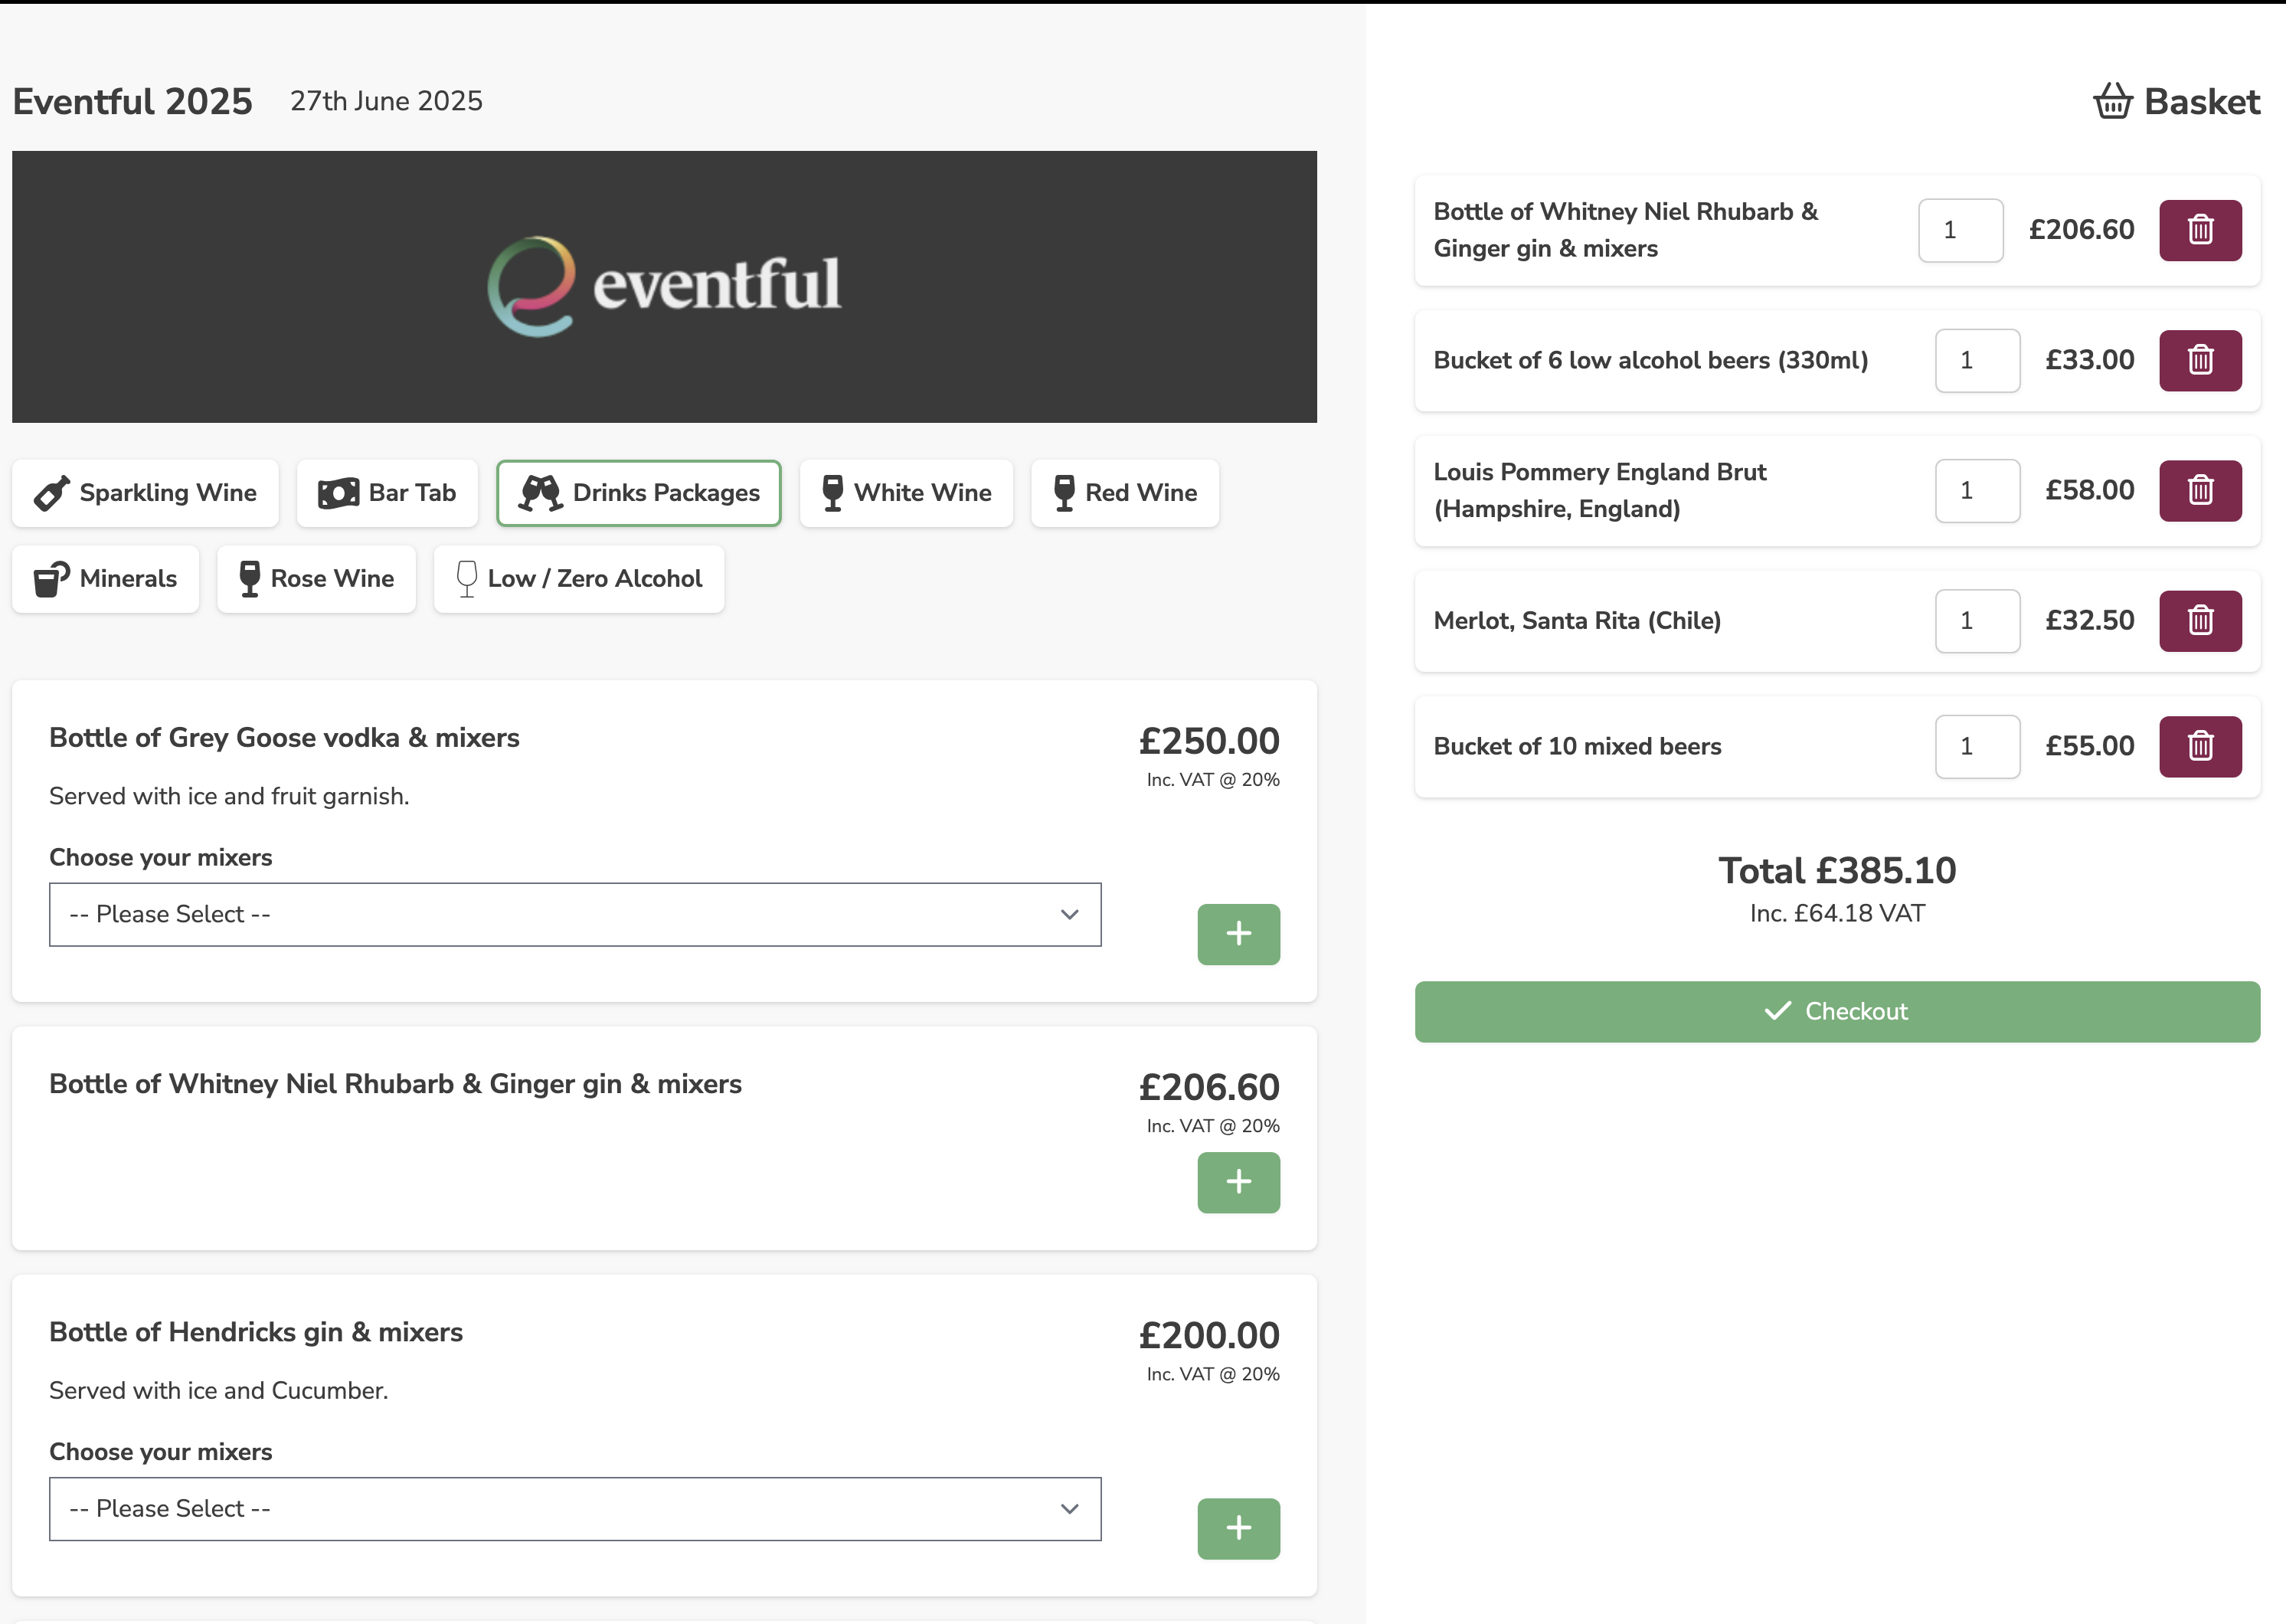Delete Bucket of 10 mixed beers
This screenshot has width=2286, height=1624.
[x=2199, y=746]
